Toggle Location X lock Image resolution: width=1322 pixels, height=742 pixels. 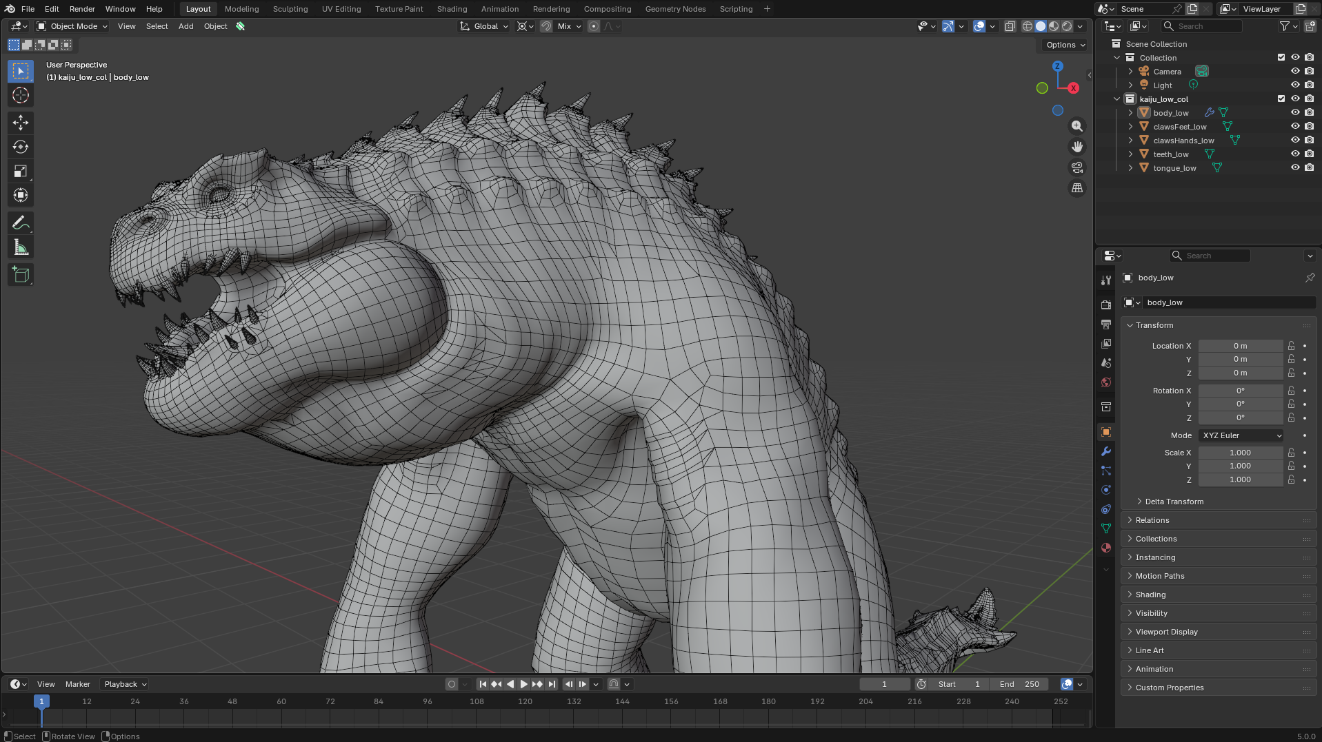[x=1292, y=346]
